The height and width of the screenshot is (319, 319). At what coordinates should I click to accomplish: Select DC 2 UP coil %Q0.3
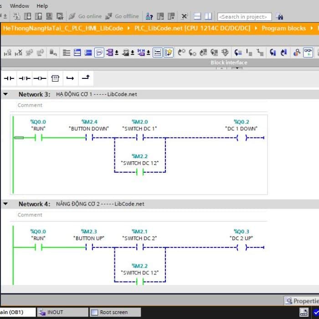pyautogui.click(x=242, y=247)
